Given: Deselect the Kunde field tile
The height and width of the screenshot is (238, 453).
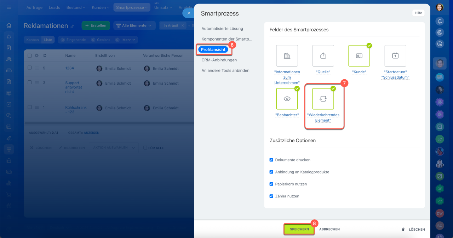Looking at the screenshot, I should tap(359, 56).
